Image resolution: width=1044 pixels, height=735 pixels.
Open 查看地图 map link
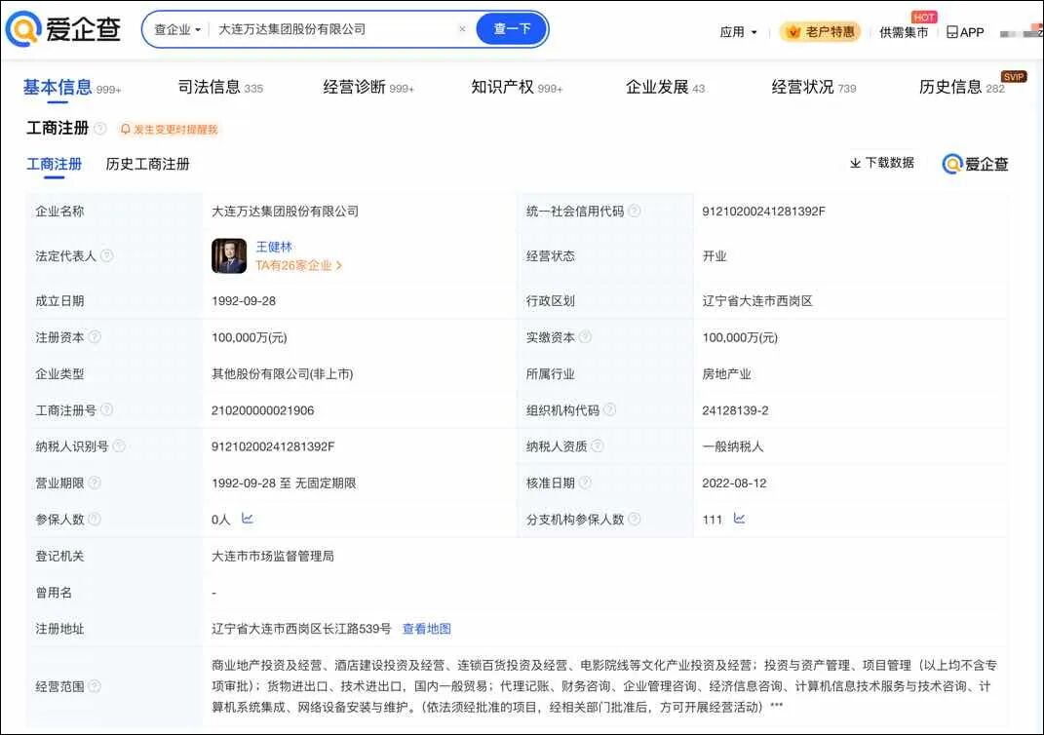click(x=427, y=629)
